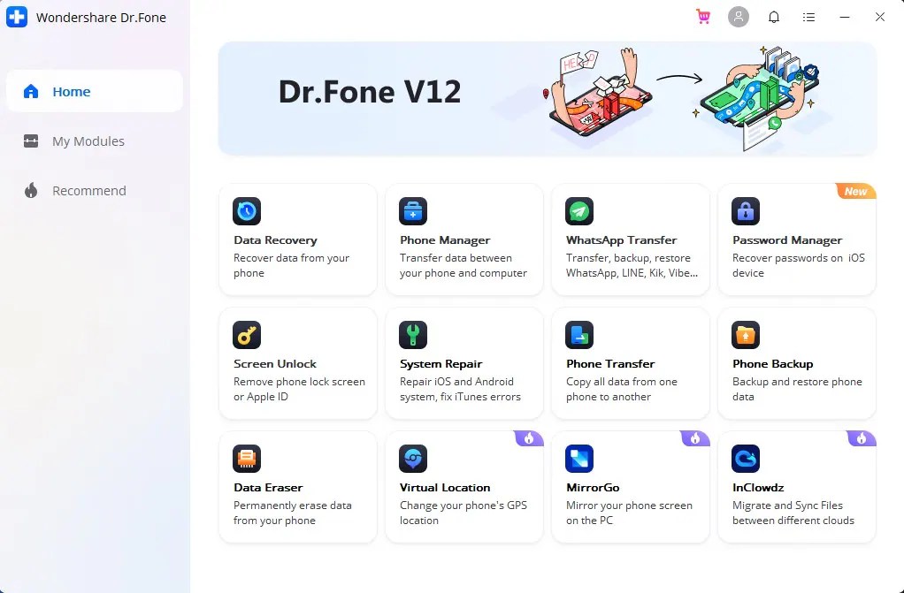The height and width of the screenshot is (593, 904).
Task: Select the Home tab
Action: [95, 91]
